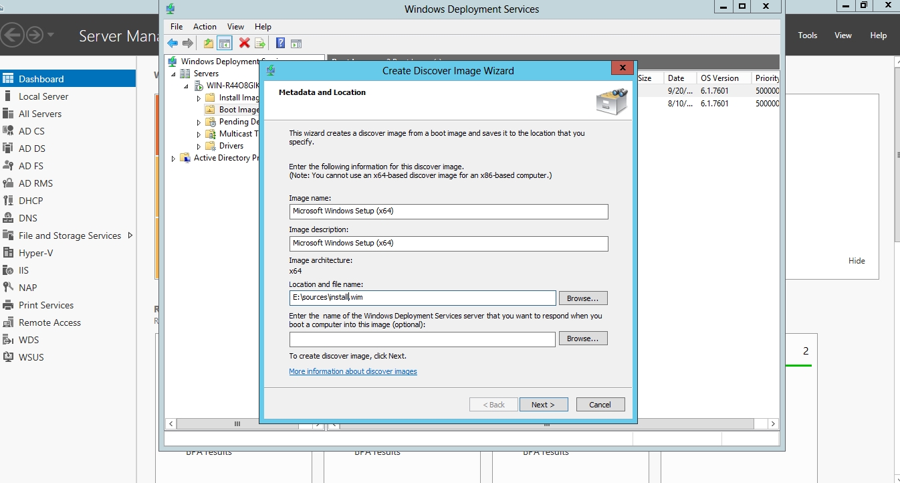Open the Tools menu in Server Manager
The width and height of the screenshot is (900, 483).
point(807,35)
